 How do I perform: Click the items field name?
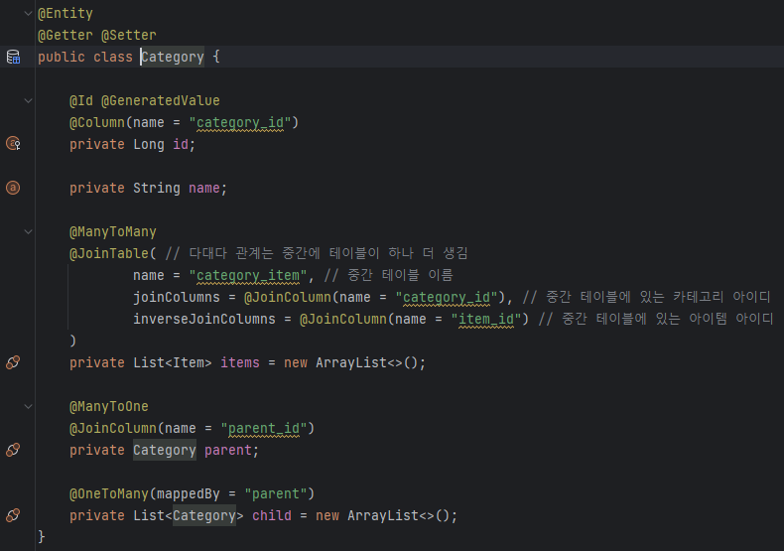coord(240,363)
